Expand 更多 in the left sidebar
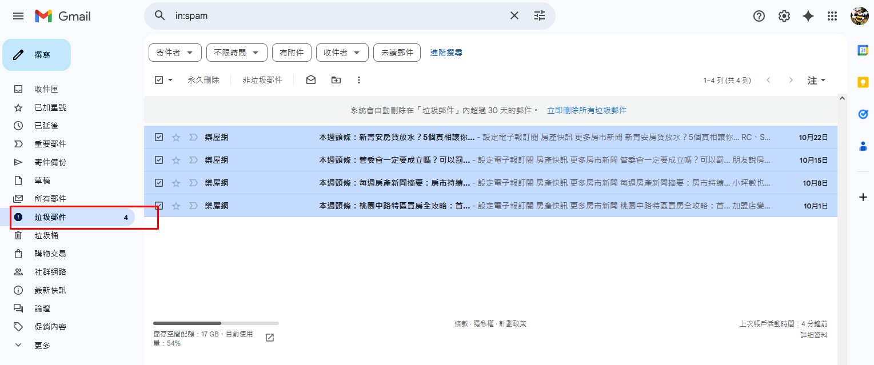874x365 pixels. [x=42, y=346]
